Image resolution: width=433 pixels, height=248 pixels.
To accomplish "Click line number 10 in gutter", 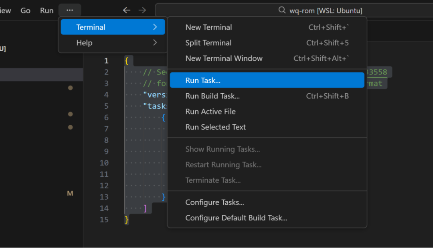I will pyautogui.click(x=104, y=163).
